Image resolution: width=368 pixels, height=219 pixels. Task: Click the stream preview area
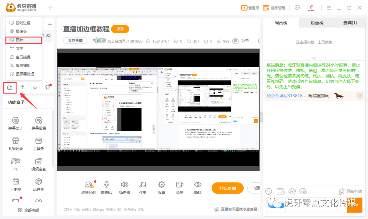(x=158, y=110)
